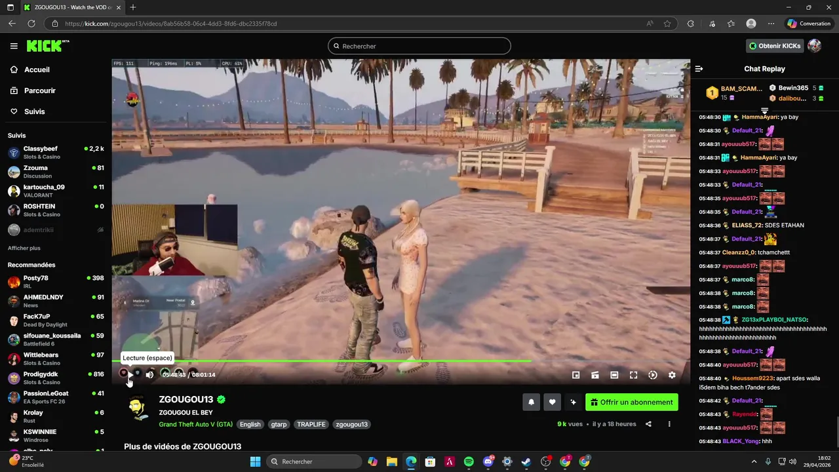Image resolution: width=839 pixels, height=472 pixels.
Task: Click the BLACK_Yong username in chat
Action: (741, 441)
